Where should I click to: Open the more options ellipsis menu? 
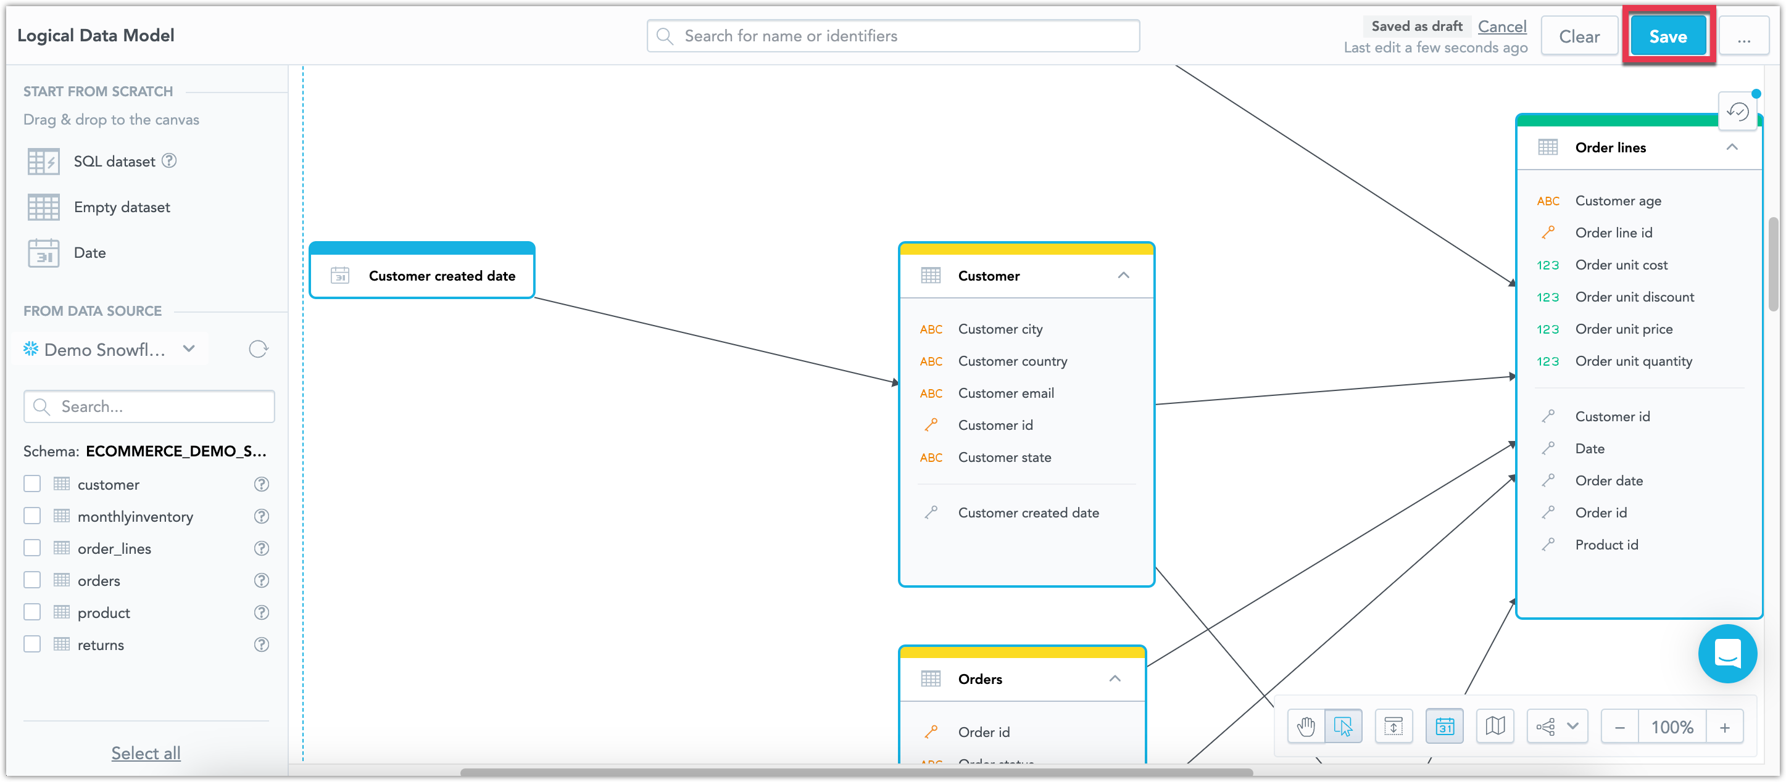coord(1743,36)
